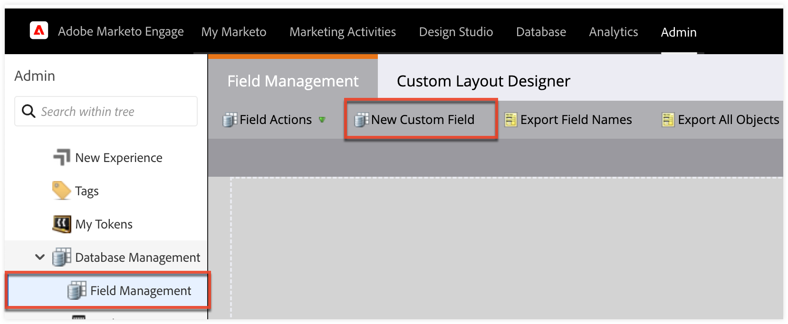Click the My Tokens token icon
This screenshot has height=324, width=788.
(61, 224)
